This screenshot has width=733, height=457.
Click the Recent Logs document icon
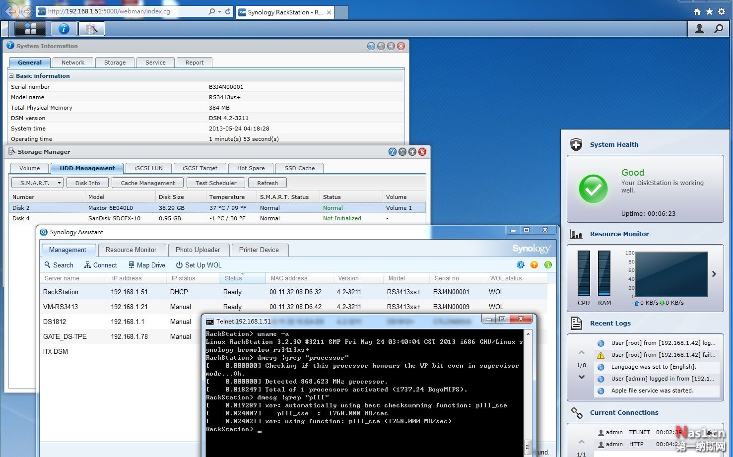click(x=576, y=323)
